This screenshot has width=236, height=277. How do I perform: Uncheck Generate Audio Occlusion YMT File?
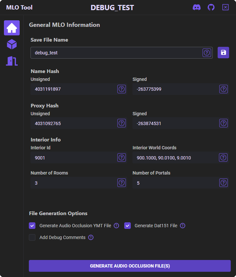[x=32, y=226]
